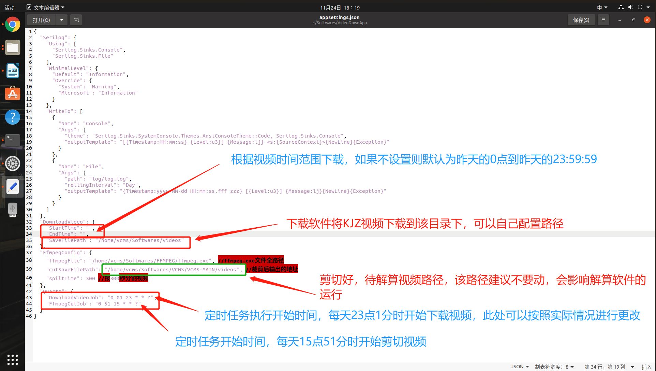The width and height of the screenshot is (656, 371).
Task: Launch LibreOffice Writer from the dock
Action: [x=13, y=71]
